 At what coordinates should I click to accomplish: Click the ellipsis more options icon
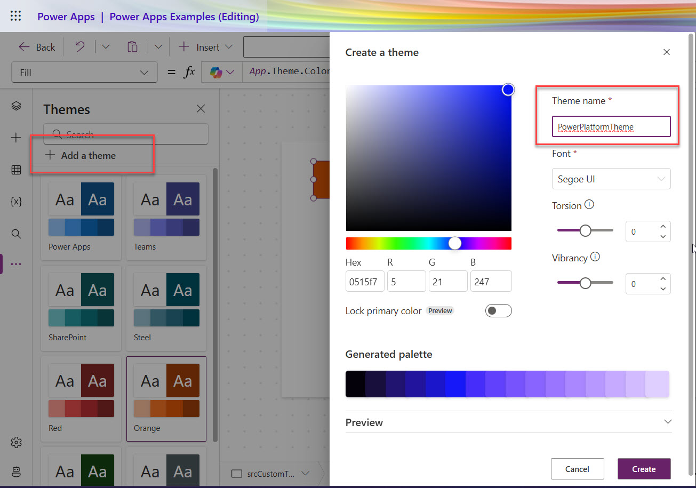pos(16,263)
